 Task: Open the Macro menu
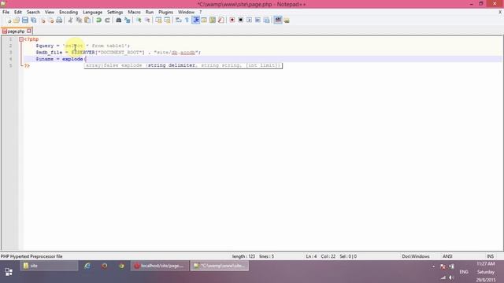134,12
